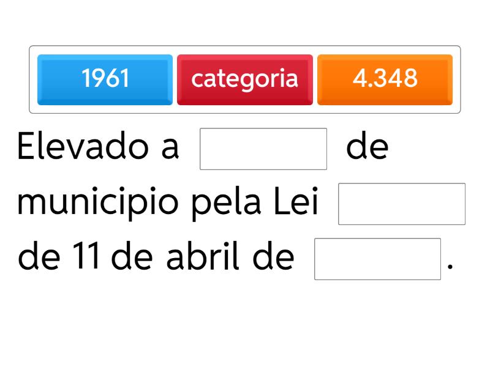Click the period after the last blank

[451, 268]
